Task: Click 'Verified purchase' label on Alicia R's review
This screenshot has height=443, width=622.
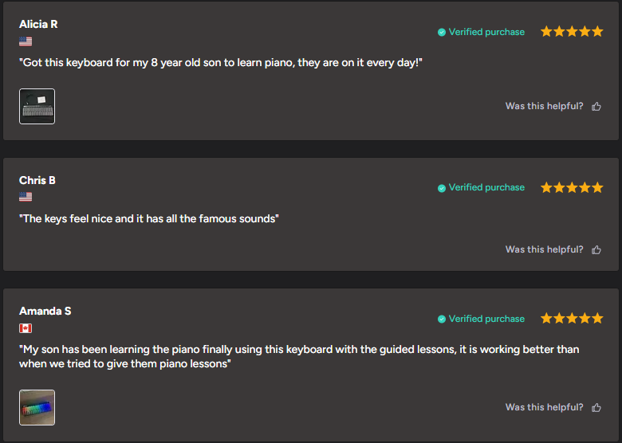Action: pos(486,33)
